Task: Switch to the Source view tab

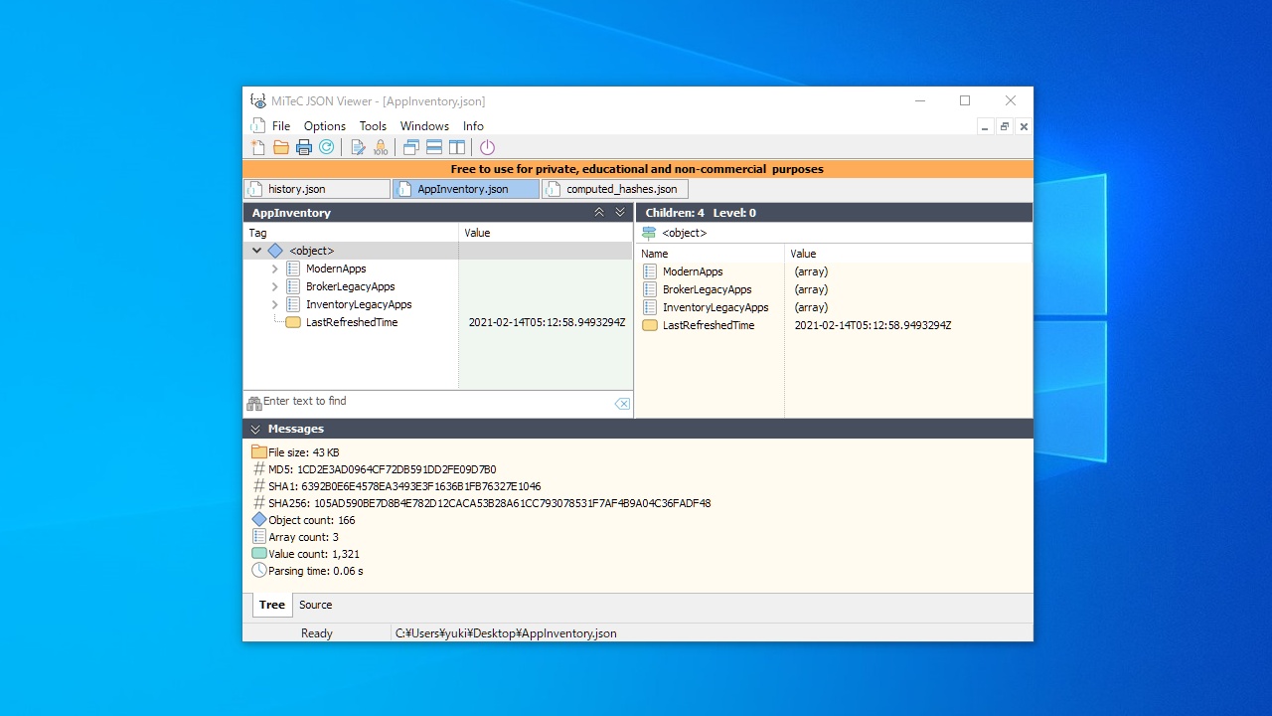Action: [x=316, y=605]
